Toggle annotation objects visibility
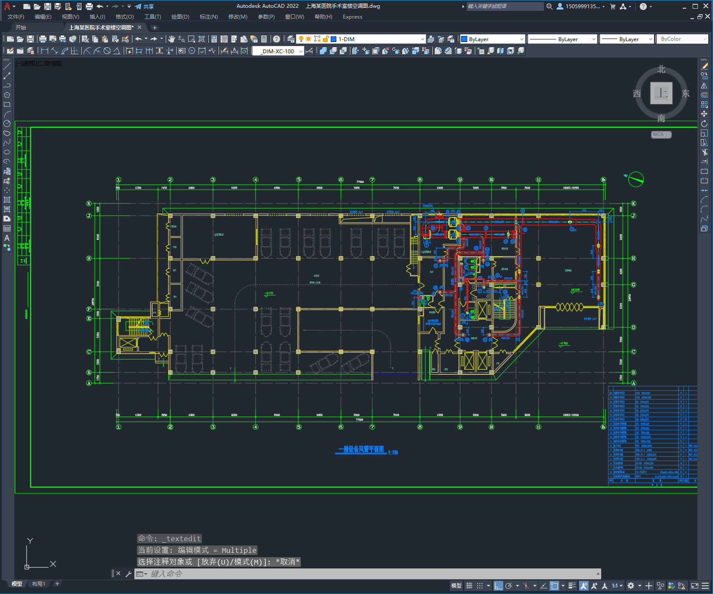This screenshot has width=713, height=594. pyautogui.click(x=584, y=586)
